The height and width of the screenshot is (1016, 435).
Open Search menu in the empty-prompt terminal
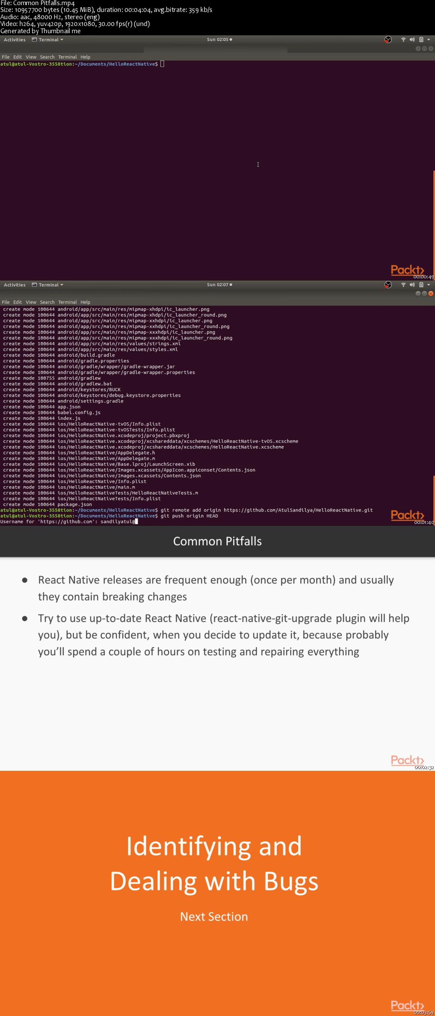(47, 57)
